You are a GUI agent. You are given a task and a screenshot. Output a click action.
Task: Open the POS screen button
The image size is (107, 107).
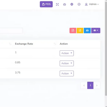[46, 4]
